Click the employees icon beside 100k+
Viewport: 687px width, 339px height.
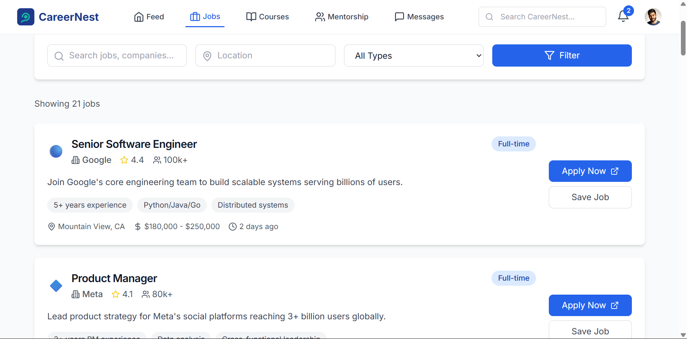157,160
